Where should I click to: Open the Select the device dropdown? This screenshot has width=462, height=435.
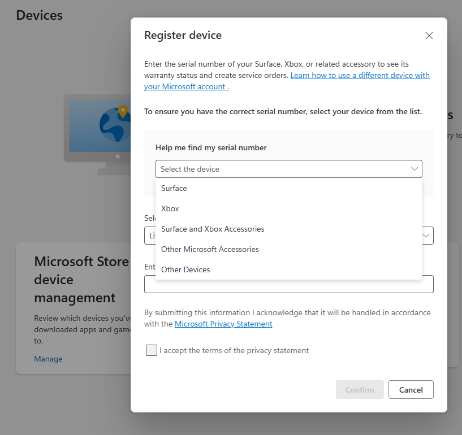[289, 169]
